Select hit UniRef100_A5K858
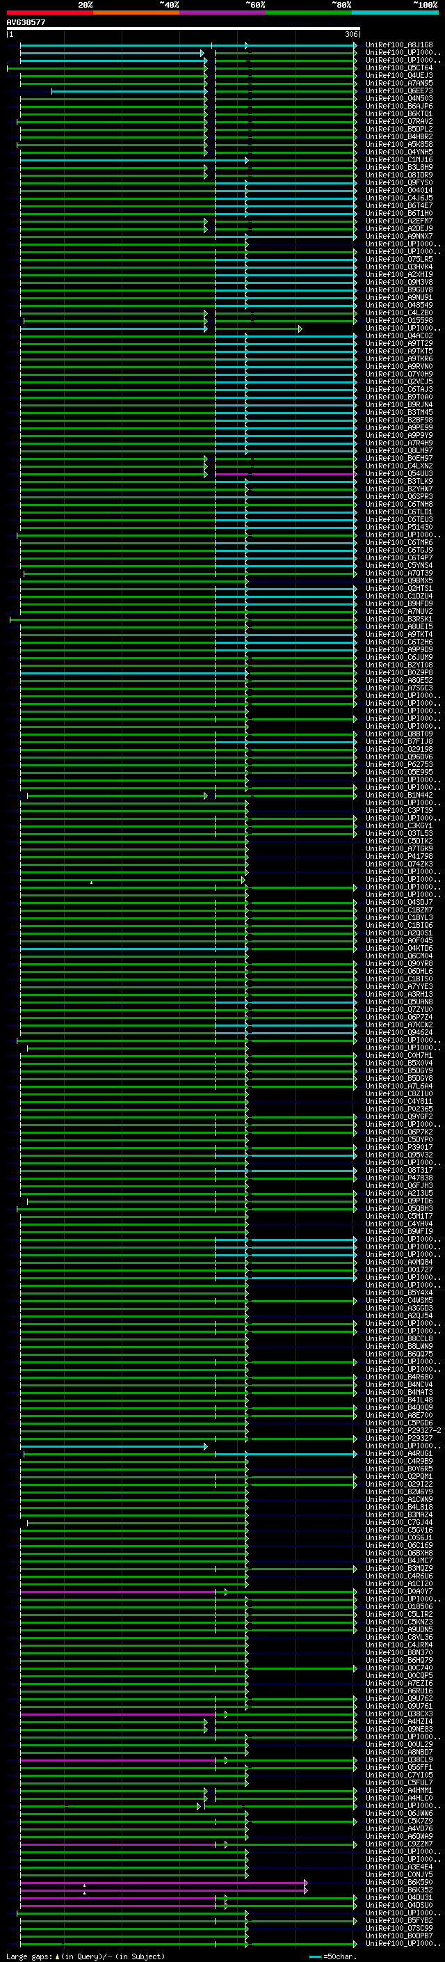This screenshot has height=1962, width=445. (399, 144)
